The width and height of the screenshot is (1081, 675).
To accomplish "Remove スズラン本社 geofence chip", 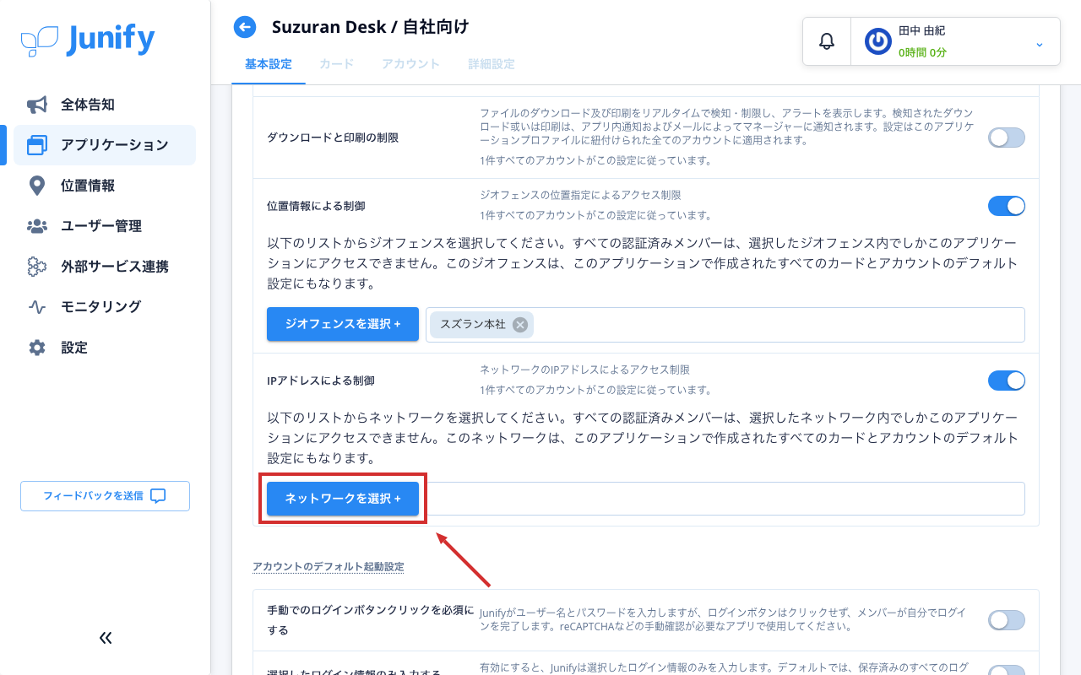I will (x=520, y=324).
